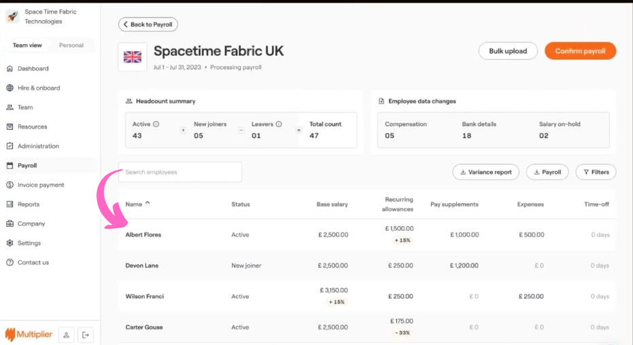Click the Settings gear icon

click(x=10, y=243)
